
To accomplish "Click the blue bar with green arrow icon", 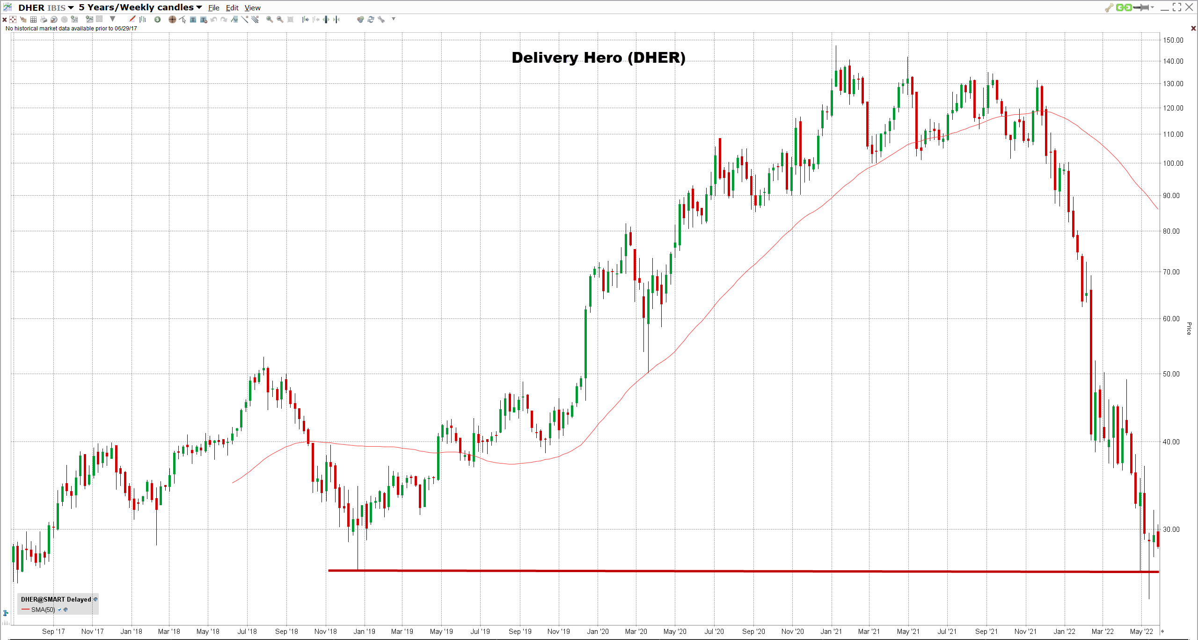I will click(5, 613).
